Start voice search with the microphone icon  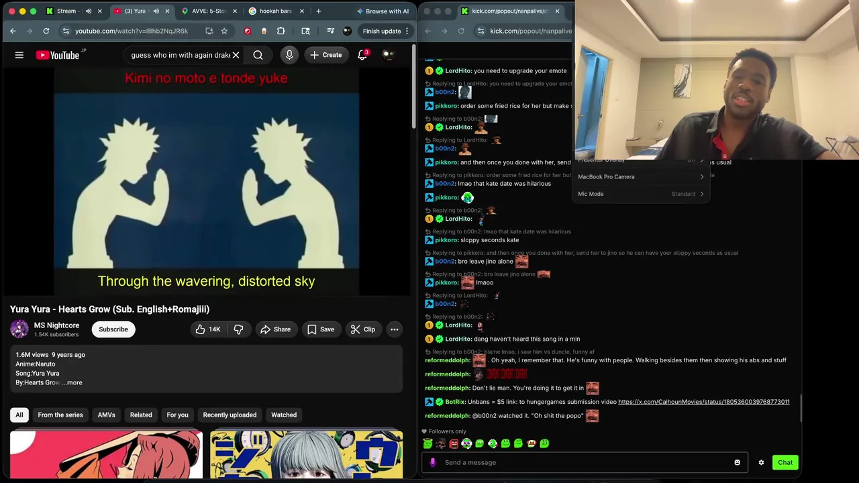click(x=289, y=55)
